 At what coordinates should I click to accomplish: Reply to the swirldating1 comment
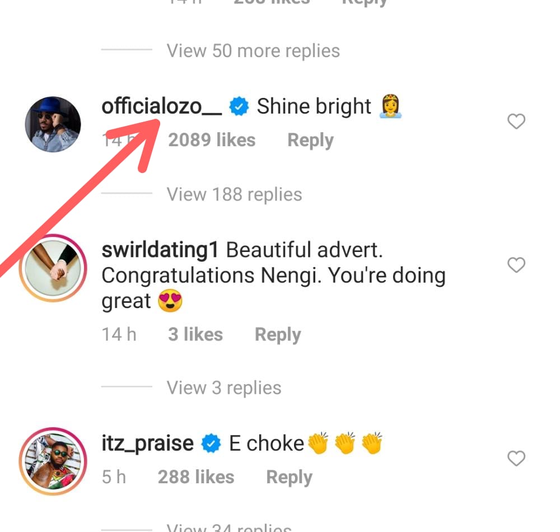(278, 334)
